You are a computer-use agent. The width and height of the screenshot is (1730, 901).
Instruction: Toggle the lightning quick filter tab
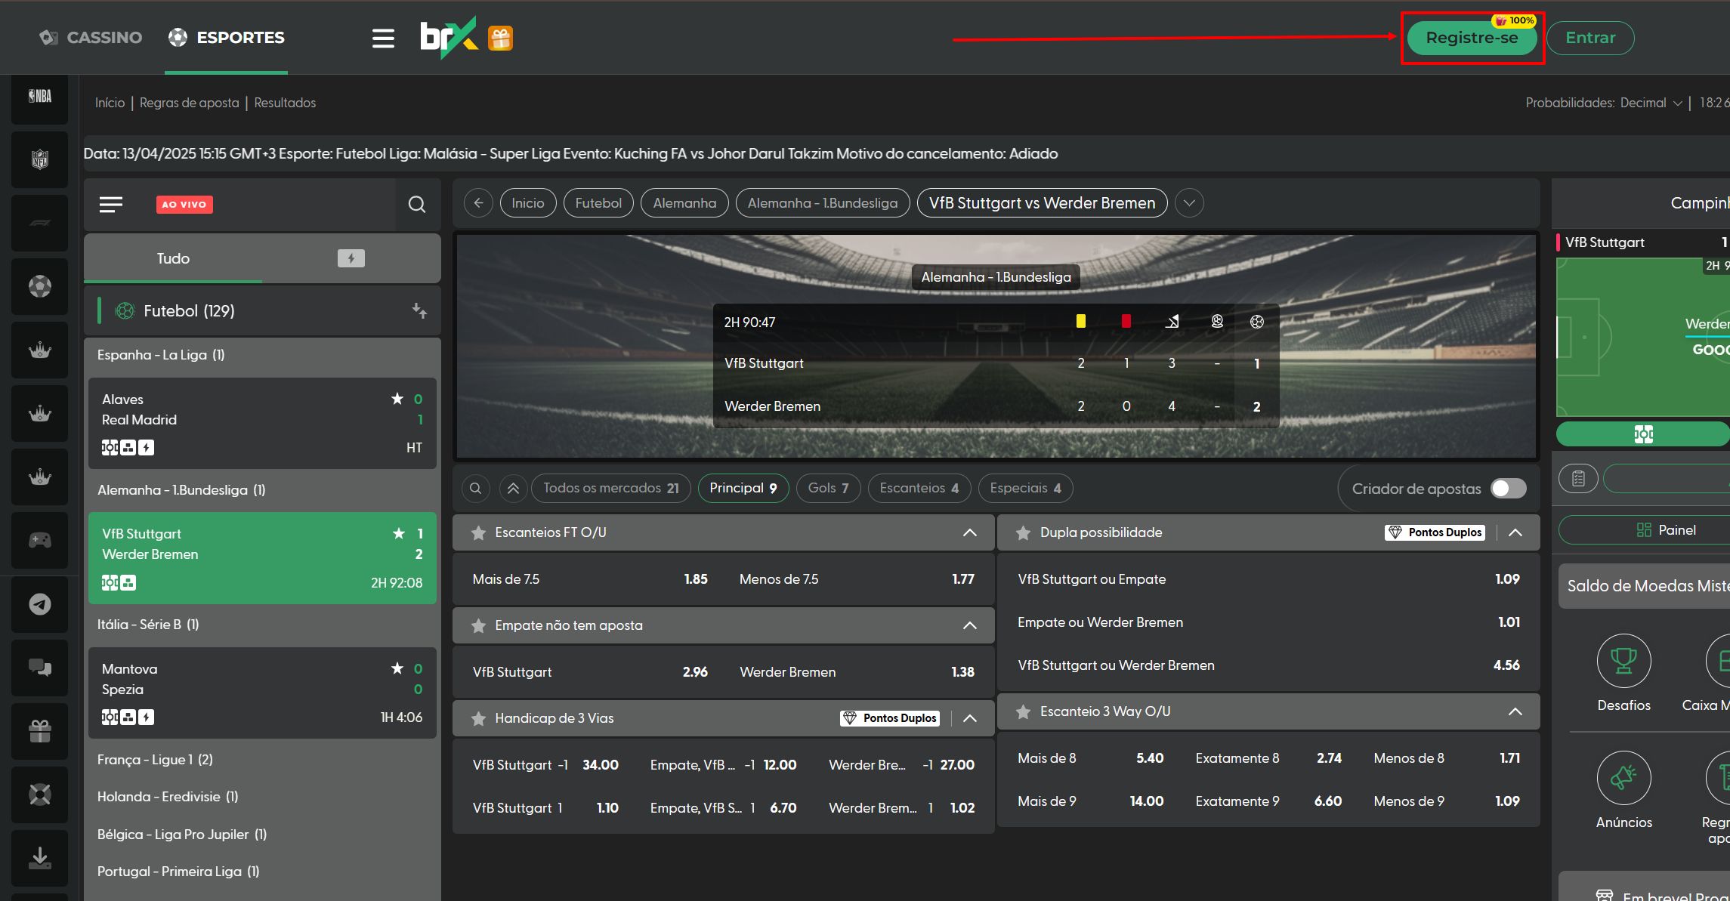[x=351, y=258]
